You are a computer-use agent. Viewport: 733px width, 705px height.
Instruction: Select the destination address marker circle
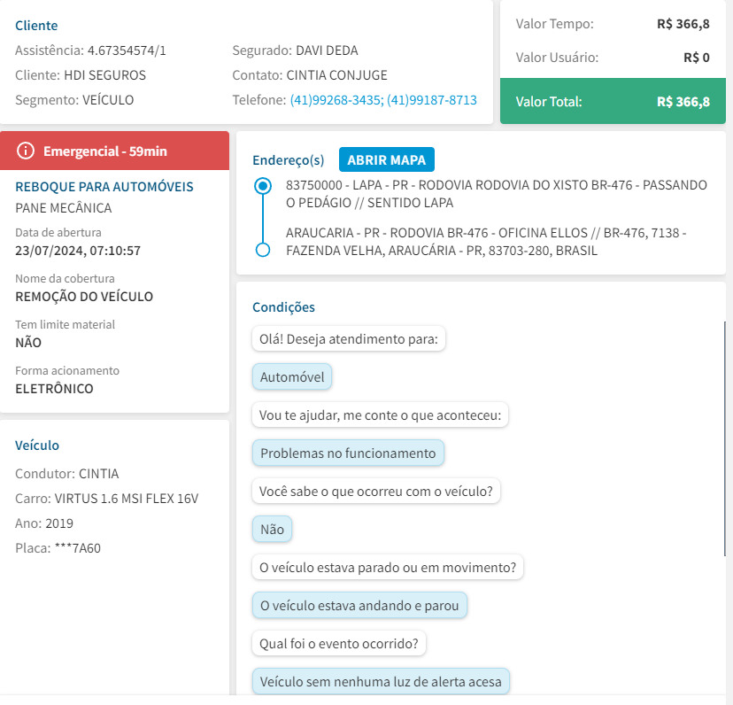pyautogui.click(x=262, y=250)
